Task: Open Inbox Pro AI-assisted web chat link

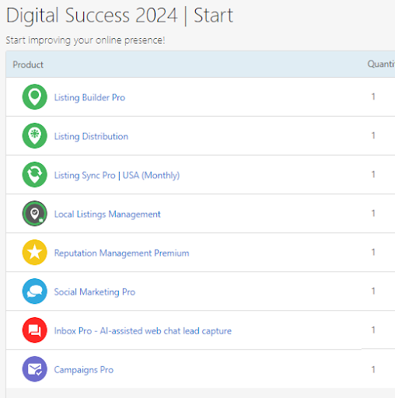Action: (143, 331)
